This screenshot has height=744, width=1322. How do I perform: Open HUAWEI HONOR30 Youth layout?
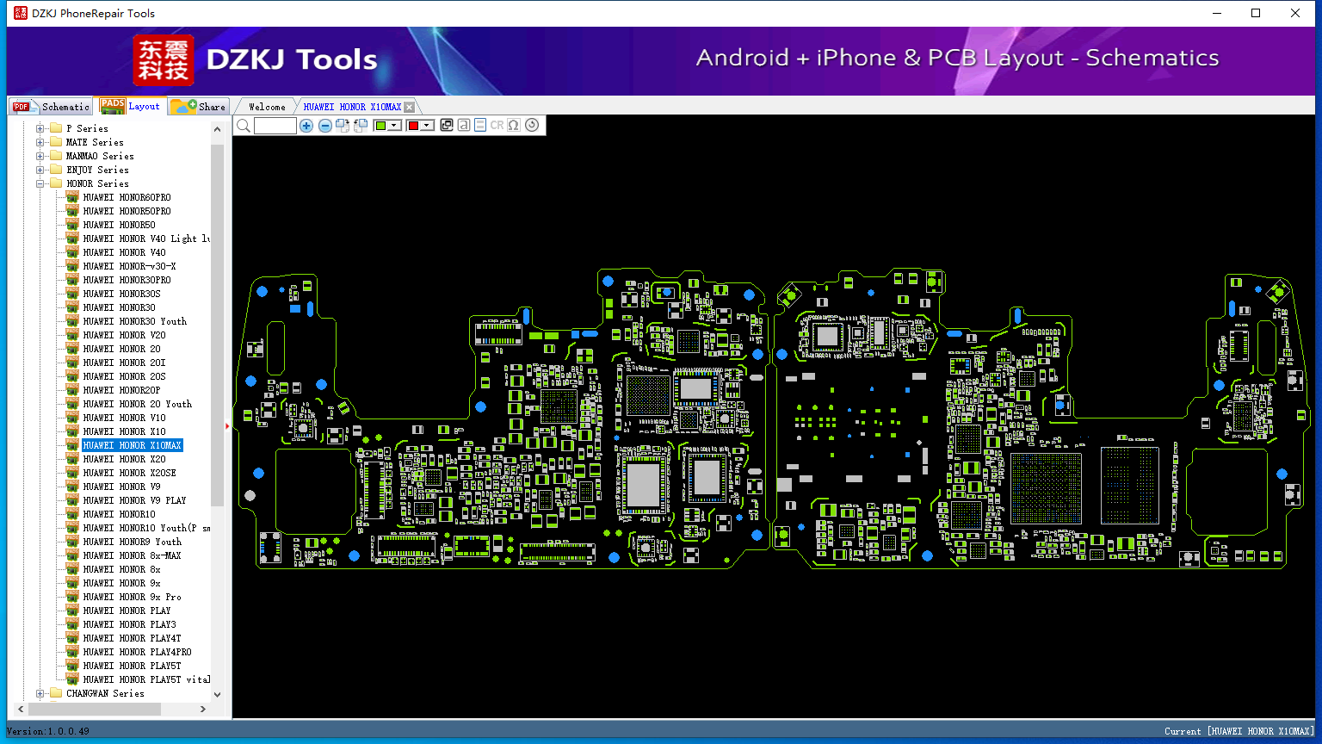pos(134,321)
